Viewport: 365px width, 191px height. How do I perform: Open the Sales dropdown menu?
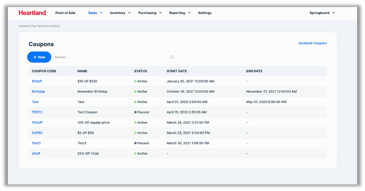(95, 13)
